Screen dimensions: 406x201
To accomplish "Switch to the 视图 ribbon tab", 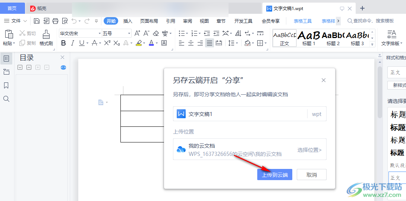I will click(x=204, y=21).
